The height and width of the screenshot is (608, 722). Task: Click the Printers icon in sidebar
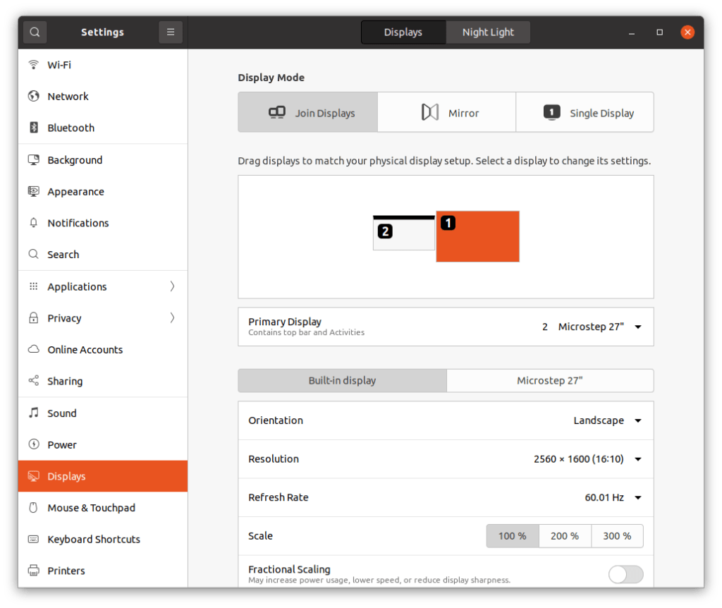click(33, 571)
